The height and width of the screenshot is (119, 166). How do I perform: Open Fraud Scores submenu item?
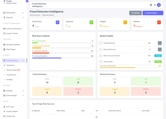(x=11, y=75)
